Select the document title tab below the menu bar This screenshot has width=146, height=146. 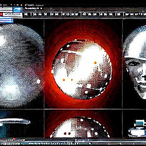click(32, 8)
